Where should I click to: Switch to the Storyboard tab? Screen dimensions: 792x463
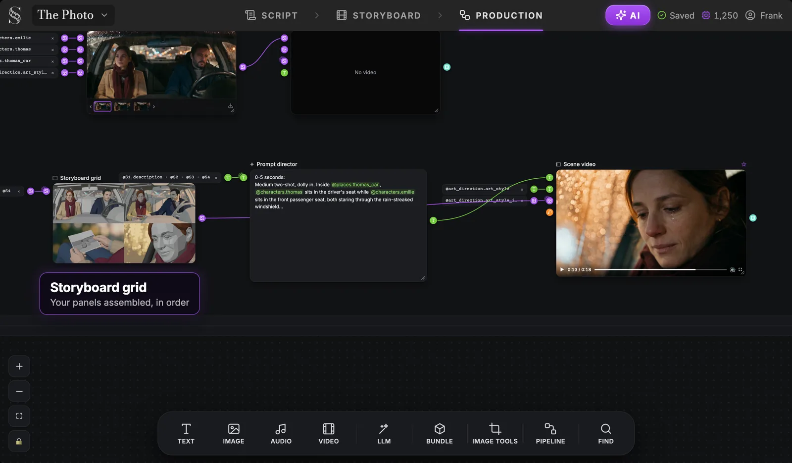coord(379,15)
